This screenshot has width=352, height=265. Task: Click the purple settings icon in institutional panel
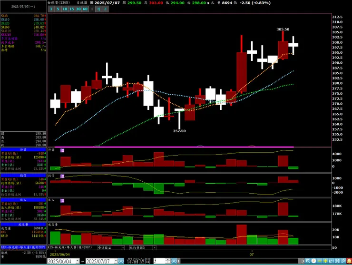62,201
